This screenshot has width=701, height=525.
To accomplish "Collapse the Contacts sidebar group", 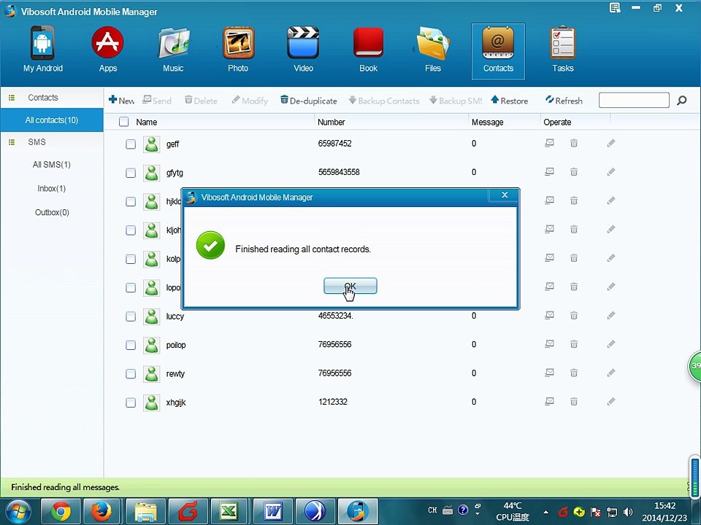I will [12, 97].
